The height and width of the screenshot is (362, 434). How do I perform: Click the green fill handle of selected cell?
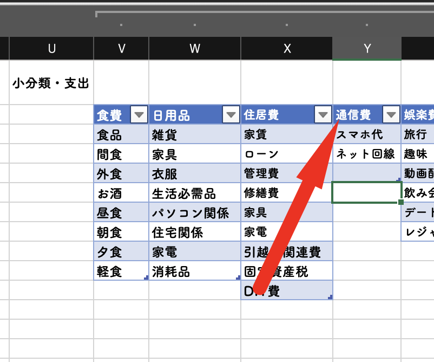pyautogui.click(x=400, y=202)
